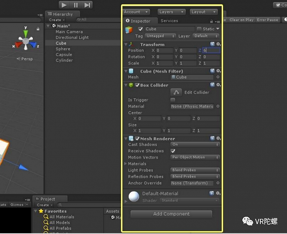Image resolution: width=287 pixels, height=234 pixels.
Task: Open the Hierarchy Create menu
Action: click(57, 20)
